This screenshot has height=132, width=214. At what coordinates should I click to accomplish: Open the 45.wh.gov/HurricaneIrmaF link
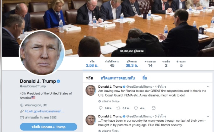44,111
